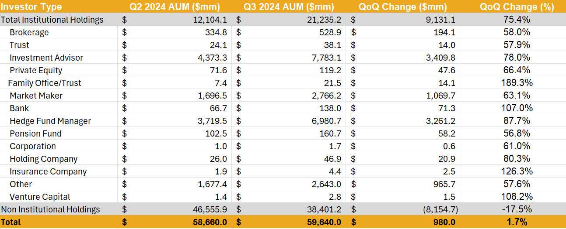
Task: Click the Venture Capital row label
Action: 40,197
